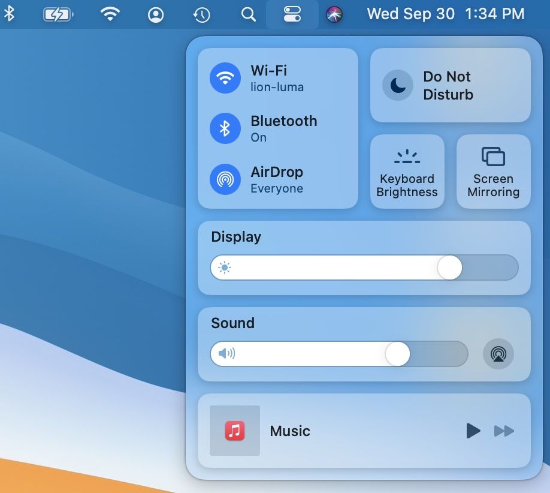Click the Music app icon thumbnail
This screenshot has height=493, width=550.
coord(234,431)
